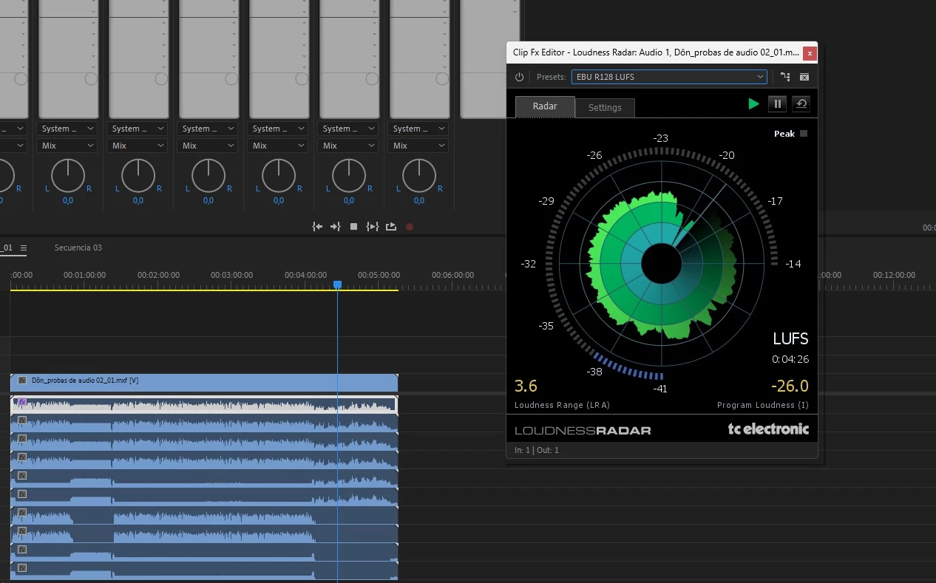Start the Loudness Radar green play button

point(753,104)
